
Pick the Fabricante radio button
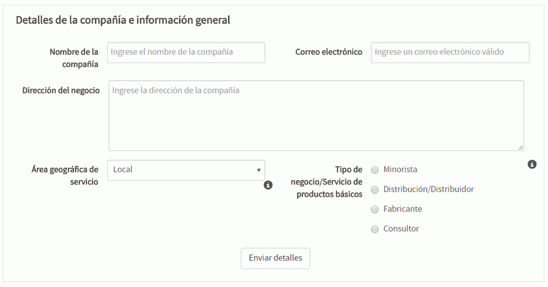point(374,209)
